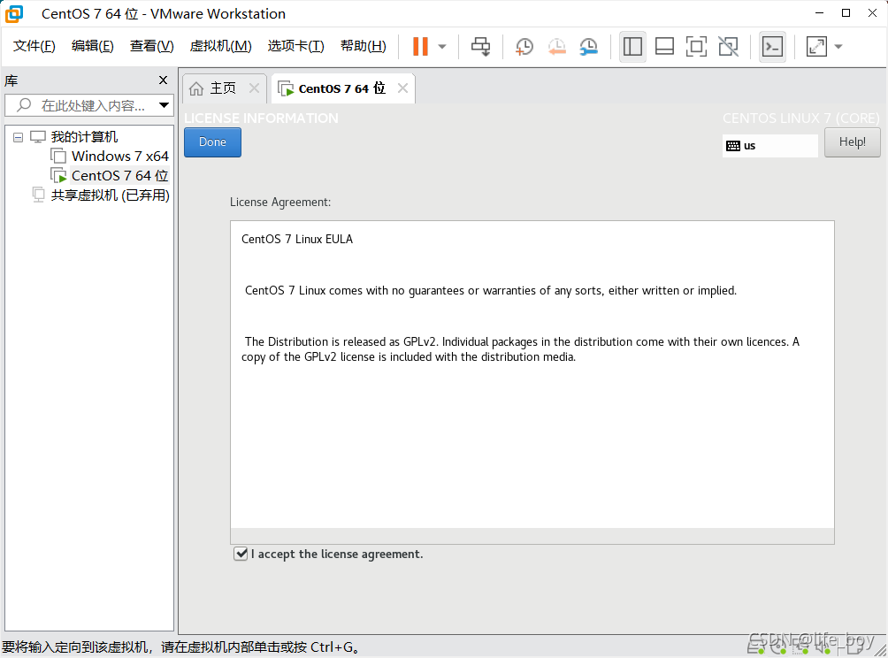Screen dimensions: 888x658
Task: Switch to the 主页 tab
Action: coord(223,88)
